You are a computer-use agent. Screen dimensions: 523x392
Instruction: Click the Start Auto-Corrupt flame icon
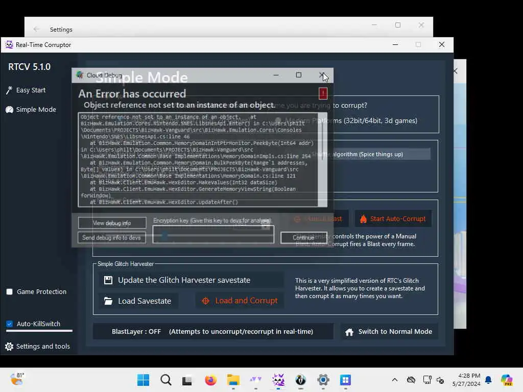click(363, 219)
